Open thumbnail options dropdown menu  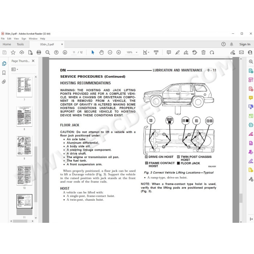coord(15,69)
